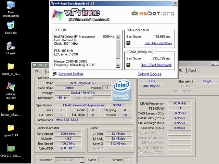Click the Cycle Time value 9 clocks

pos(179,128)
